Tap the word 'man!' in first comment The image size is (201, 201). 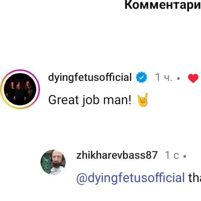(117, 100)
